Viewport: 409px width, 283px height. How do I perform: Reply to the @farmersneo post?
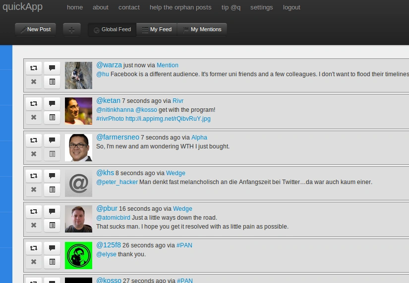[x=52, y=141]
